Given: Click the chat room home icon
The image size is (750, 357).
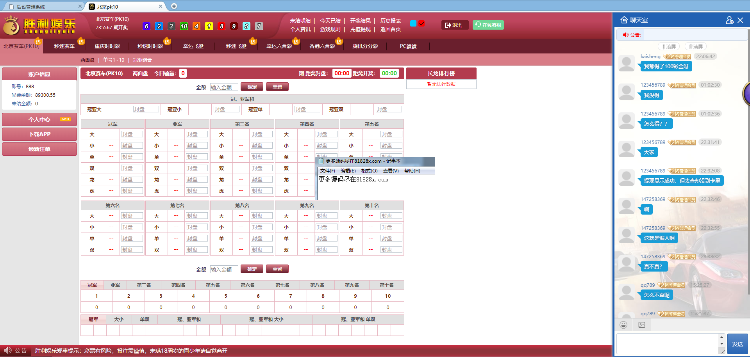Looking at the screenshot, I should point(624,20).
